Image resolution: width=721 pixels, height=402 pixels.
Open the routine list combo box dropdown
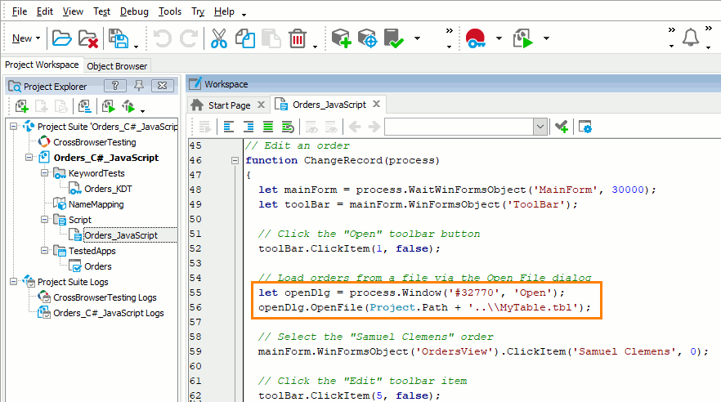(x=540, y=127)
